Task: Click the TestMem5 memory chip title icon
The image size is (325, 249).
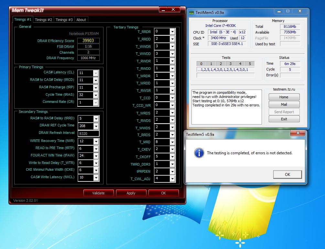Action: pos(191,12)
